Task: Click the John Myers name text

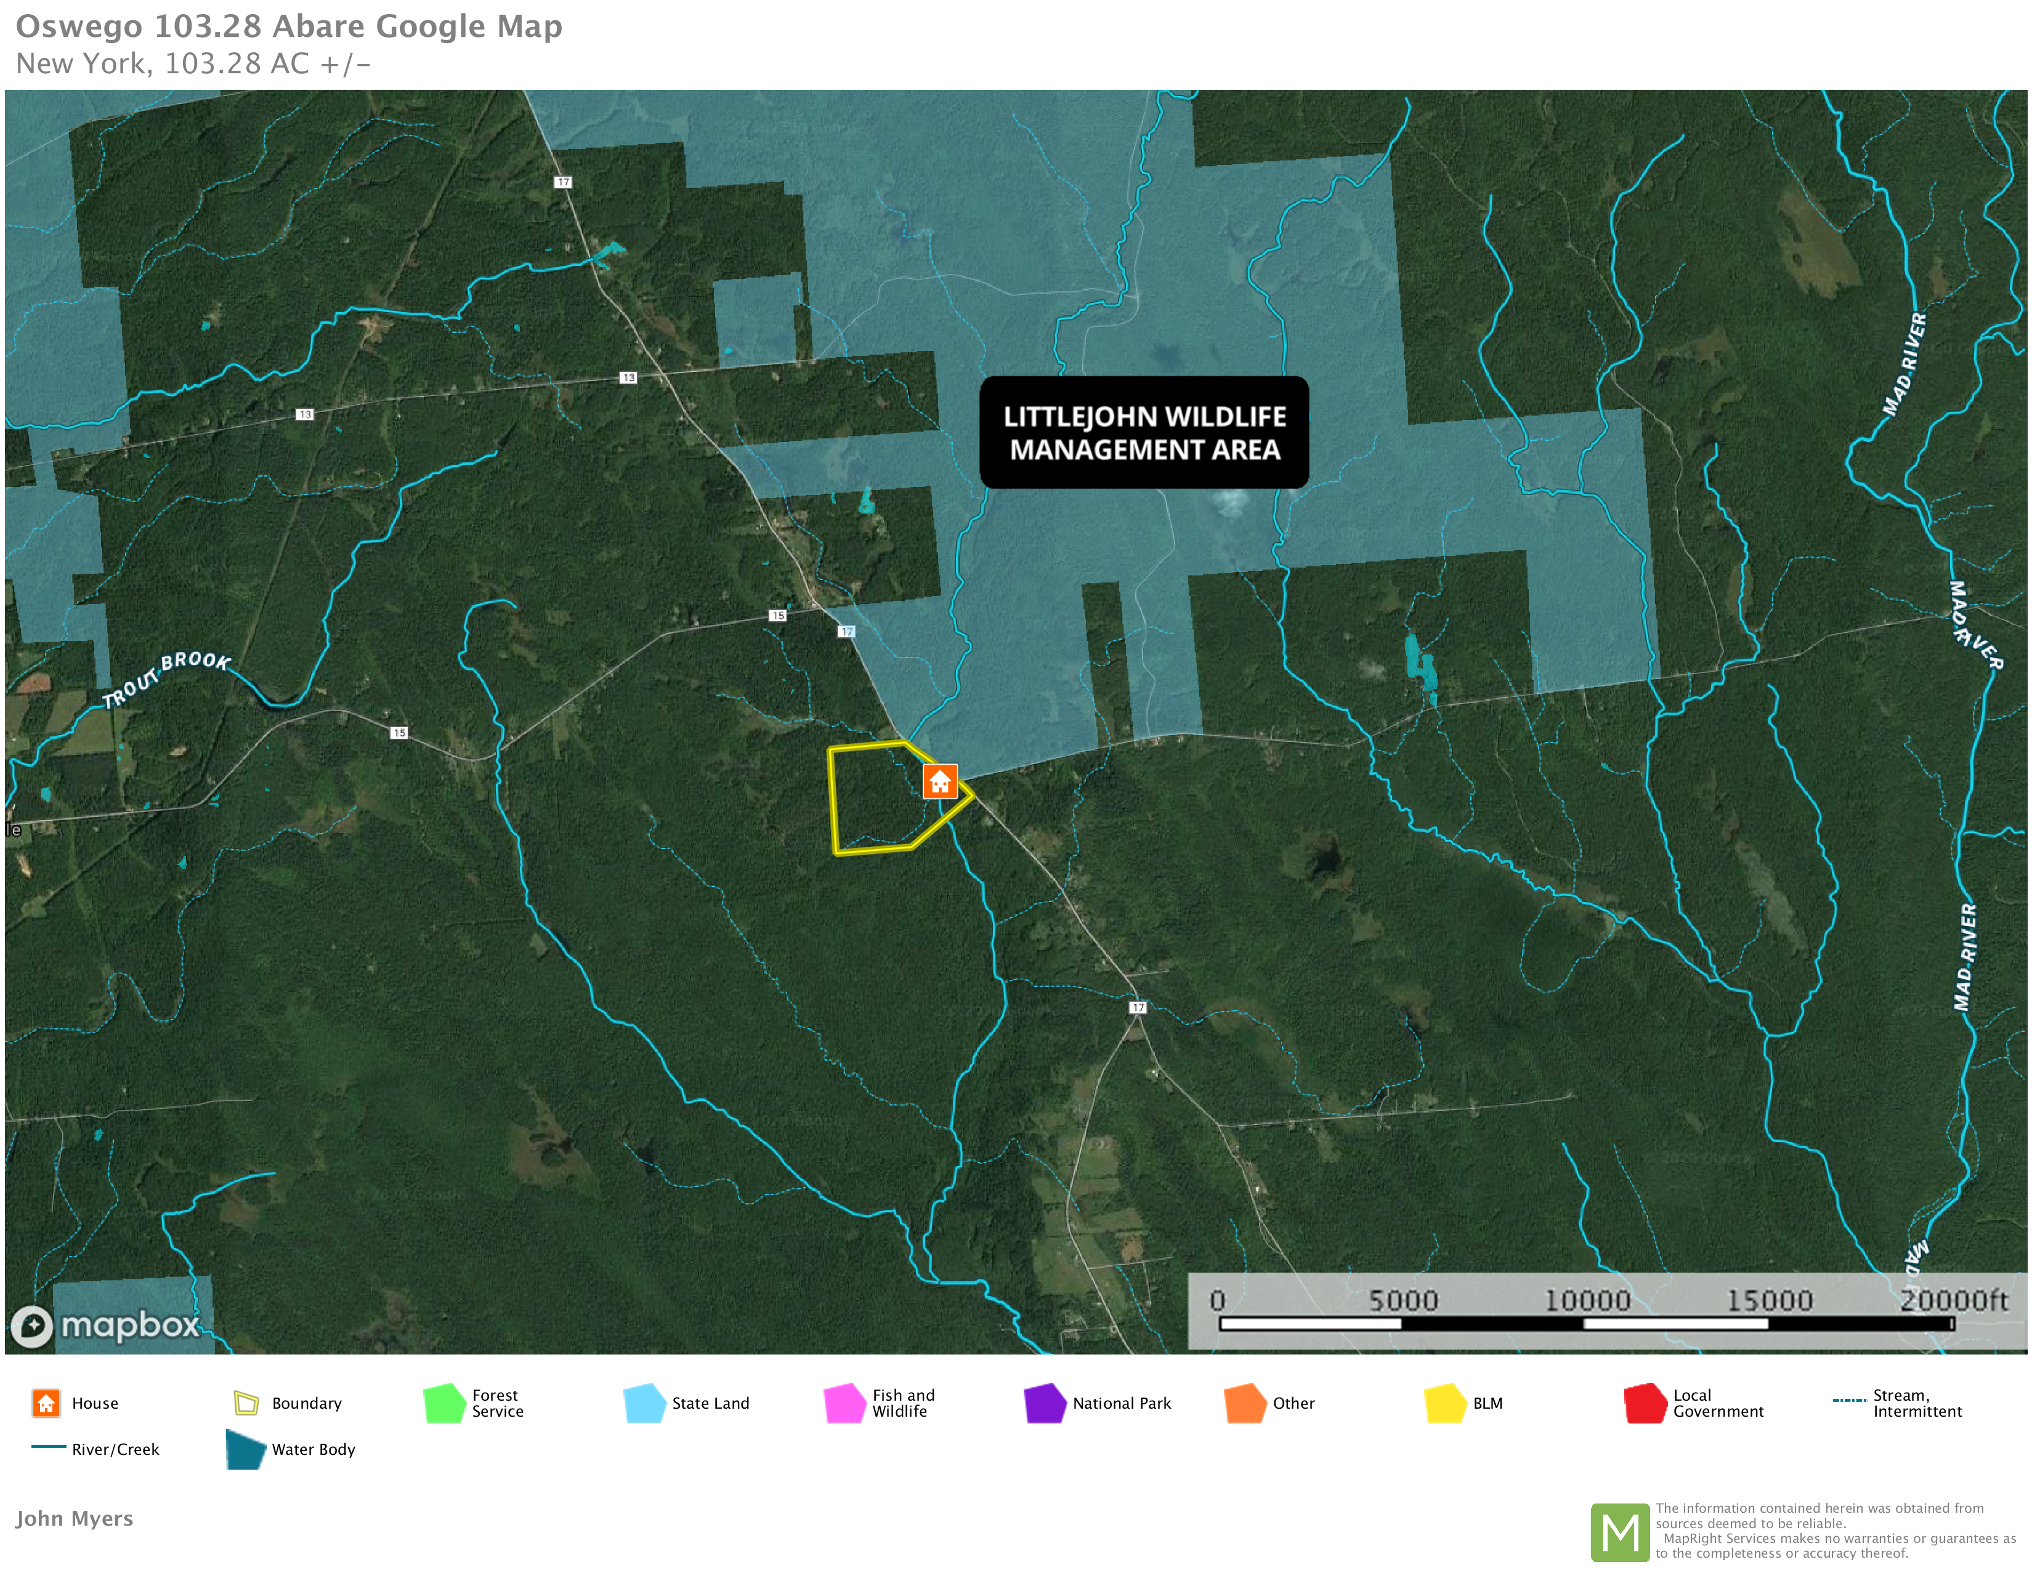Action: 75,1518
